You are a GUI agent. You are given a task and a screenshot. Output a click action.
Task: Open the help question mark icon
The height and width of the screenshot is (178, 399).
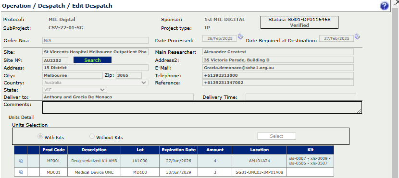point(384,6)
